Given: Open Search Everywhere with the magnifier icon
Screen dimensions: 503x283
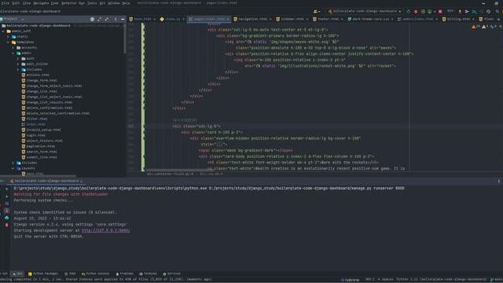Looking at the screenshot, I should tap(497, 11).
